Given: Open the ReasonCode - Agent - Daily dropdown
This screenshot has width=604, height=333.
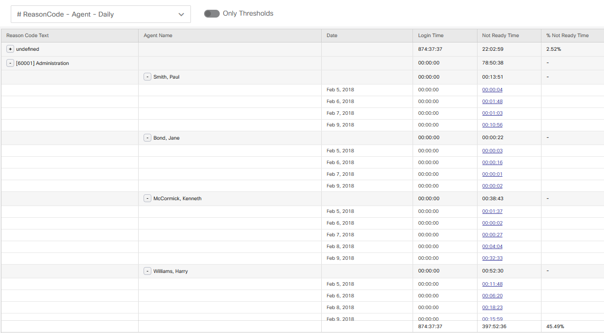Looking at the screenshot, I should click(x=101, y=14).
